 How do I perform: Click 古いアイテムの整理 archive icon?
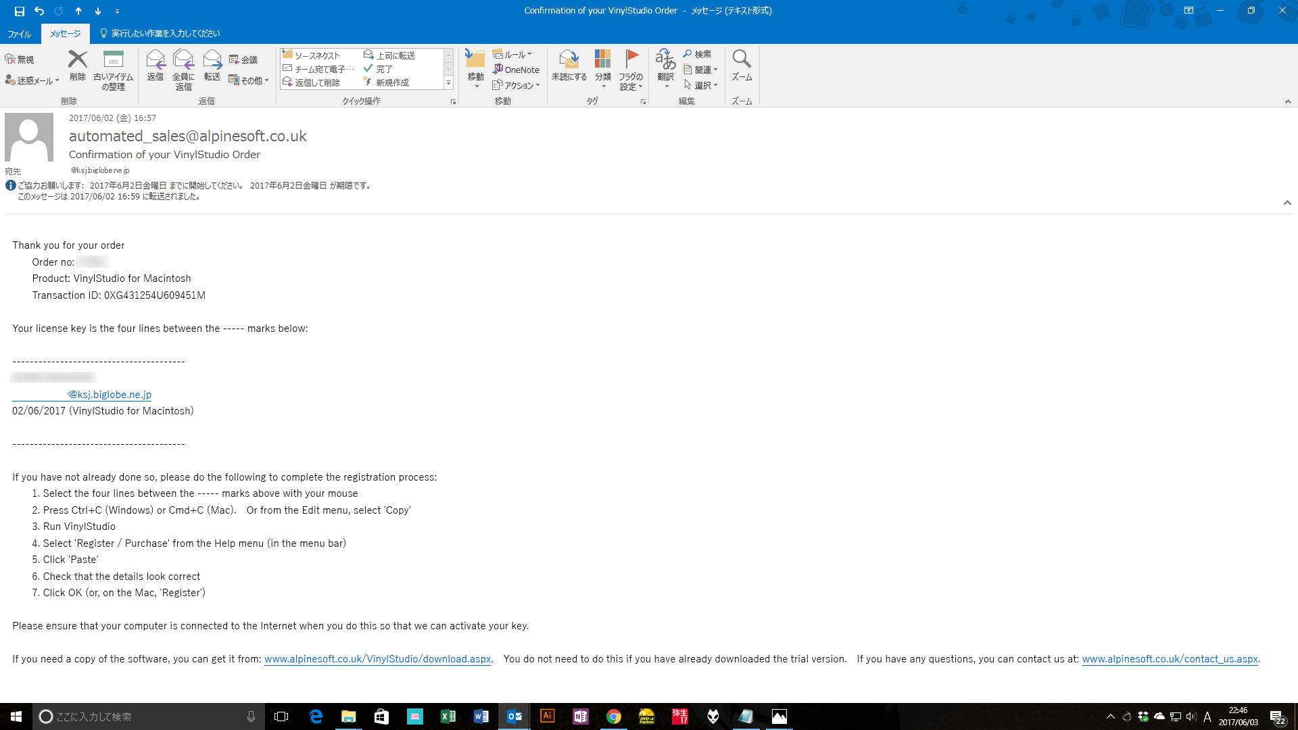click(113, 59)
